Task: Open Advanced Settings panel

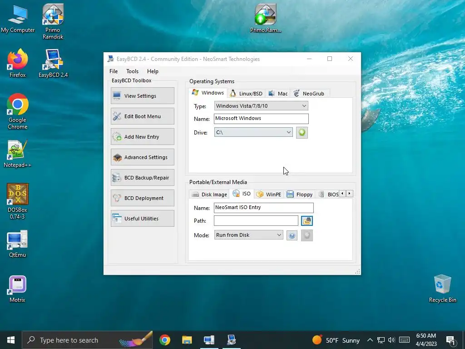Action: 142,157
